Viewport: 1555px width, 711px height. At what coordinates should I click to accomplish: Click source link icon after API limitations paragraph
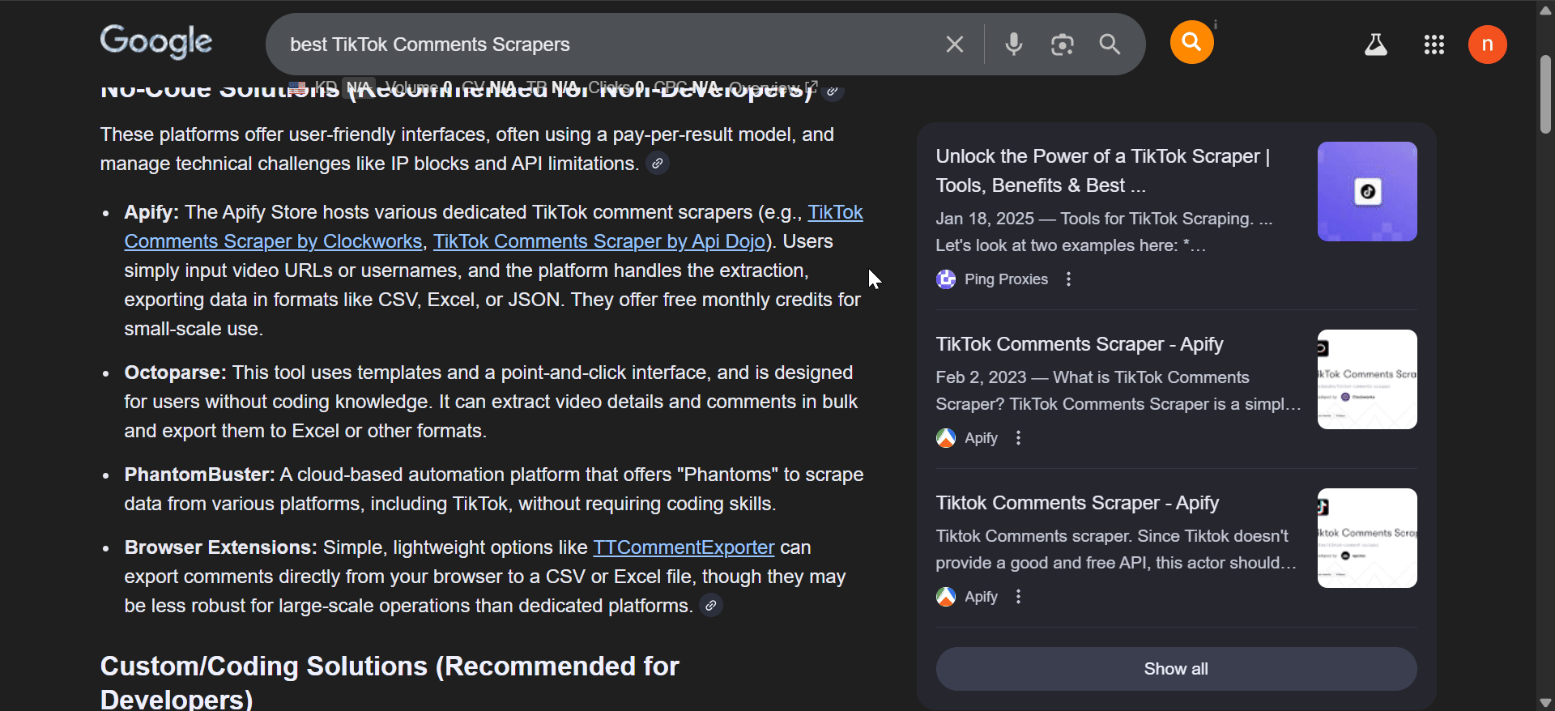(658, 164)
